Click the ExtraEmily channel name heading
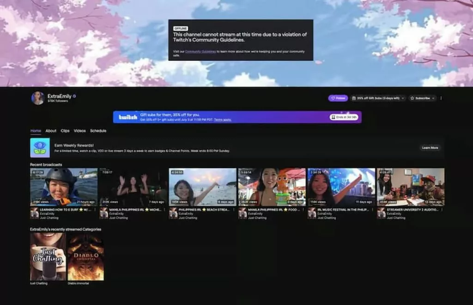 (60, 96)
